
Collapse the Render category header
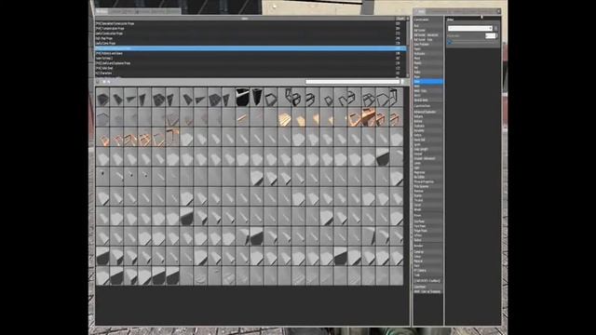point(428,246)
